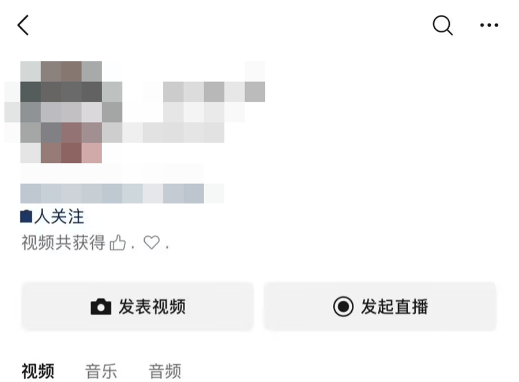Click the pixelated username beside the avatar
Screen dimensions: 519x382
click(x=214, y=92)
